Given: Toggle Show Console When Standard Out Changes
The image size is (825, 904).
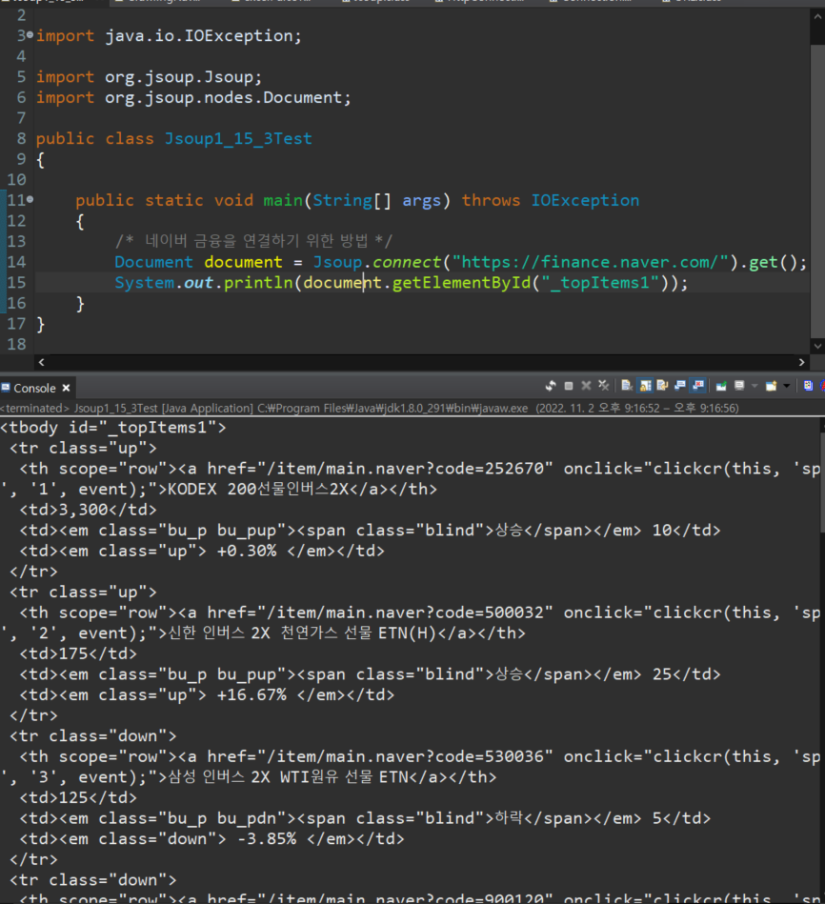Looking at the screenshot, I should [x=679, y=386].
